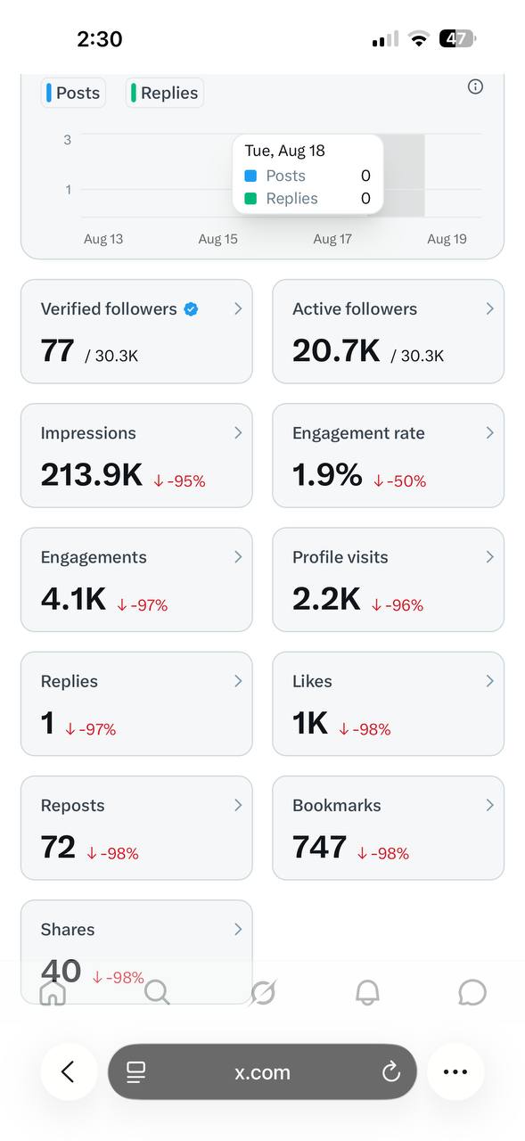
Task: Open the Messages chat bubble icon
Action: [x=472, y=992]
